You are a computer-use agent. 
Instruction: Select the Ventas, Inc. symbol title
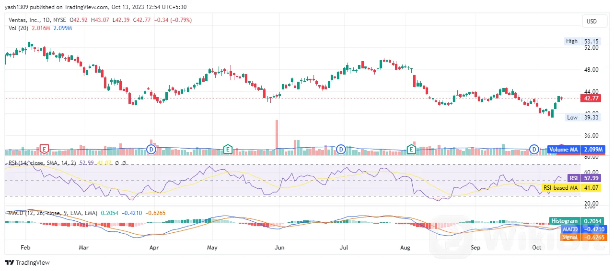pyautogui.click(x=27, y=21)
